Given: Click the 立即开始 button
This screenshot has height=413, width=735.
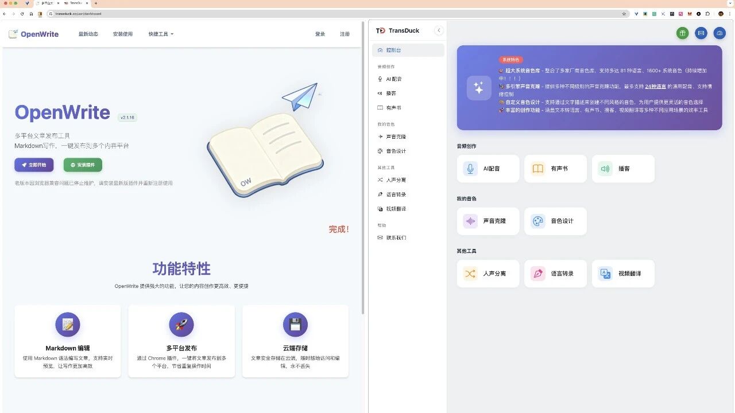Looking at the screenshot, I should click(34, 165).
